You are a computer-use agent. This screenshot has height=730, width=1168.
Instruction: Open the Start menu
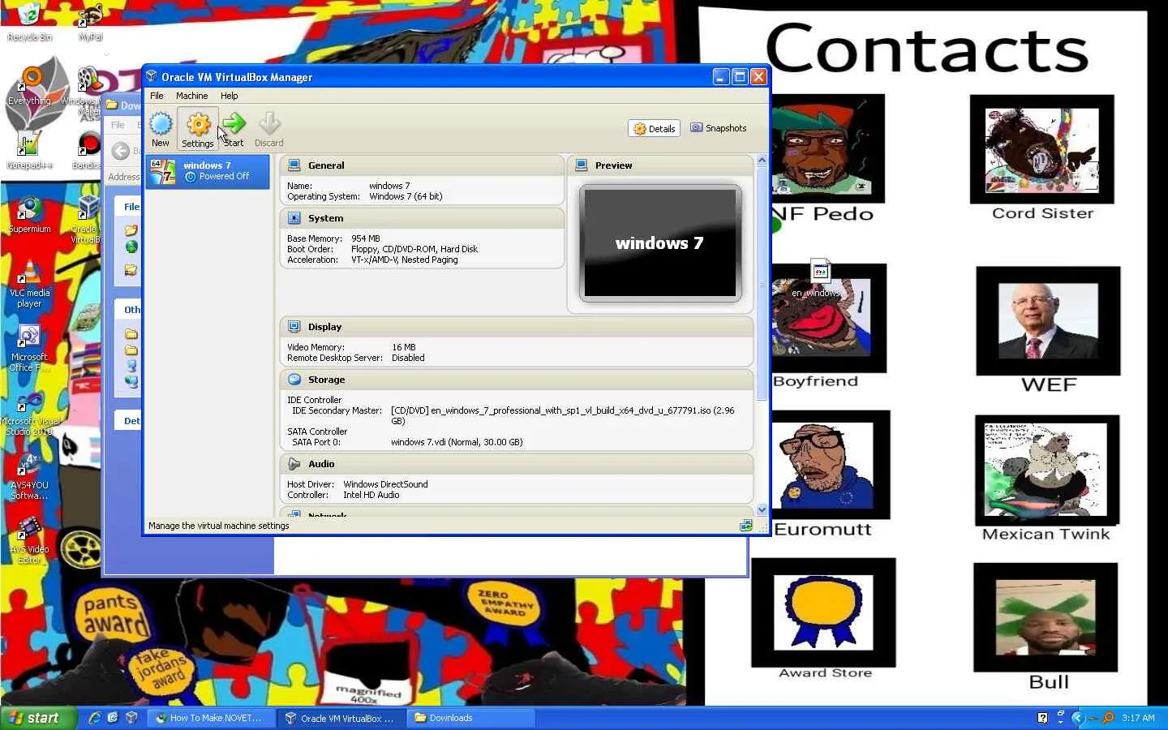[x=38, y=718]
